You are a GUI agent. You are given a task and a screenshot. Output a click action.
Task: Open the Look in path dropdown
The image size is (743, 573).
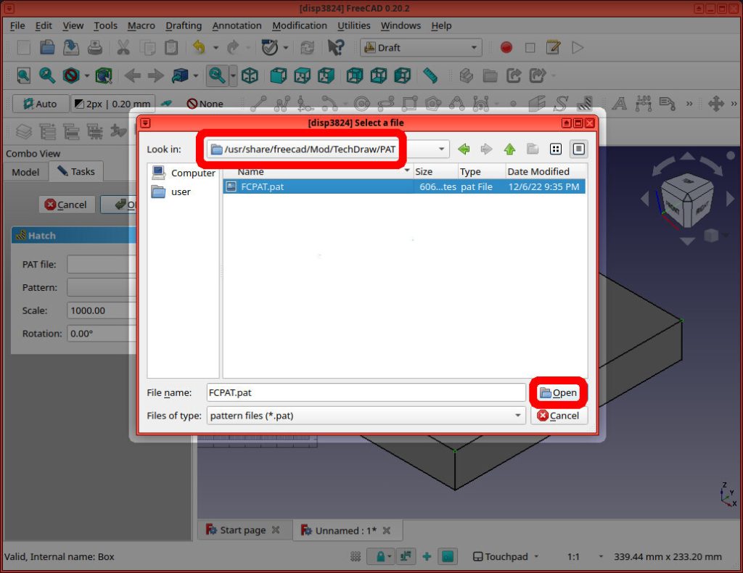click(x=442, y=149)
